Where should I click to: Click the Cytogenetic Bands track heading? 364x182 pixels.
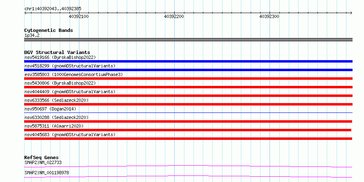[49, 30]
